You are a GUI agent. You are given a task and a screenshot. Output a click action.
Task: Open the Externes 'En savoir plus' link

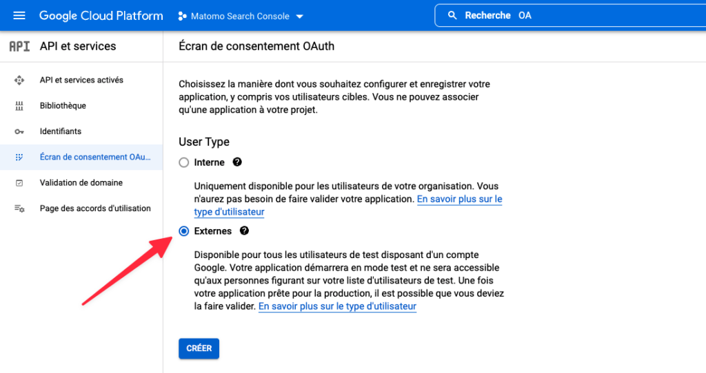337,306
